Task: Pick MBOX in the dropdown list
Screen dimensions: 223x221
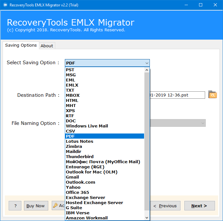Action: pyautogui.click(x=104, y=95)
